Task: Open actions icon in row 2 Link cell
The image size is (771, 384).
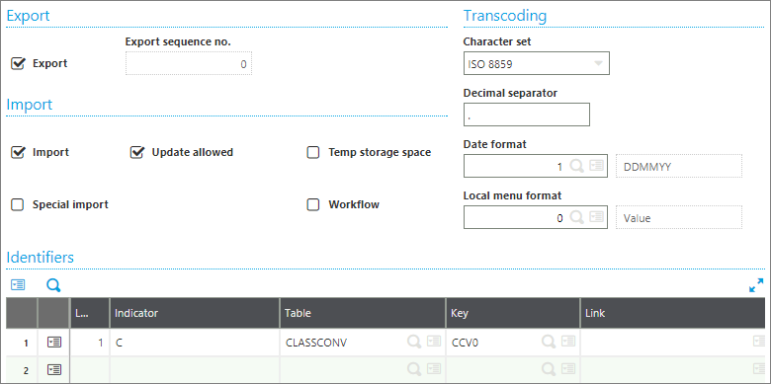Action: 759,368
